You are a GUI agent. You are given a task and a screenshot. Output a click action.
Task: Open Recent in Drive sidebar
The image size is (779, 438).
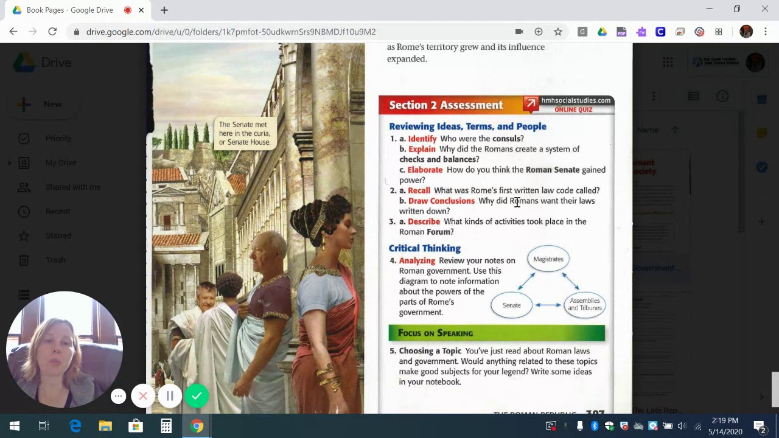coord(58,211)
